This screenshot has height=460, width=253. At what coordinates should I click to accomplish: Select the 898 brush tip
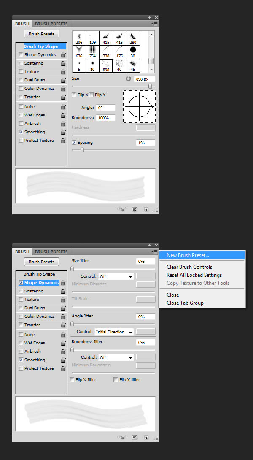(x=106, y=66)
